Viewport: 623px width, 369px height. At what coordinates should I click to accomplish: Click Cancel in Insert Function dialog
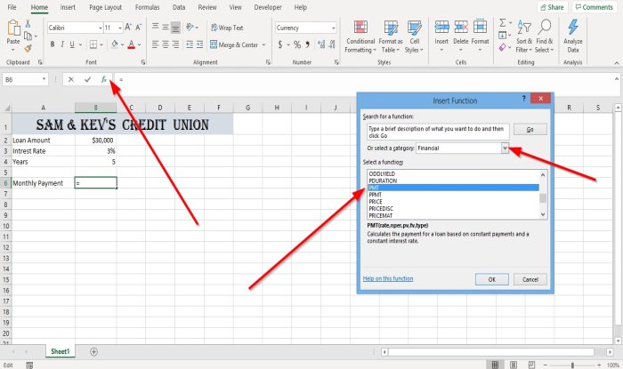tap(530, 279)
